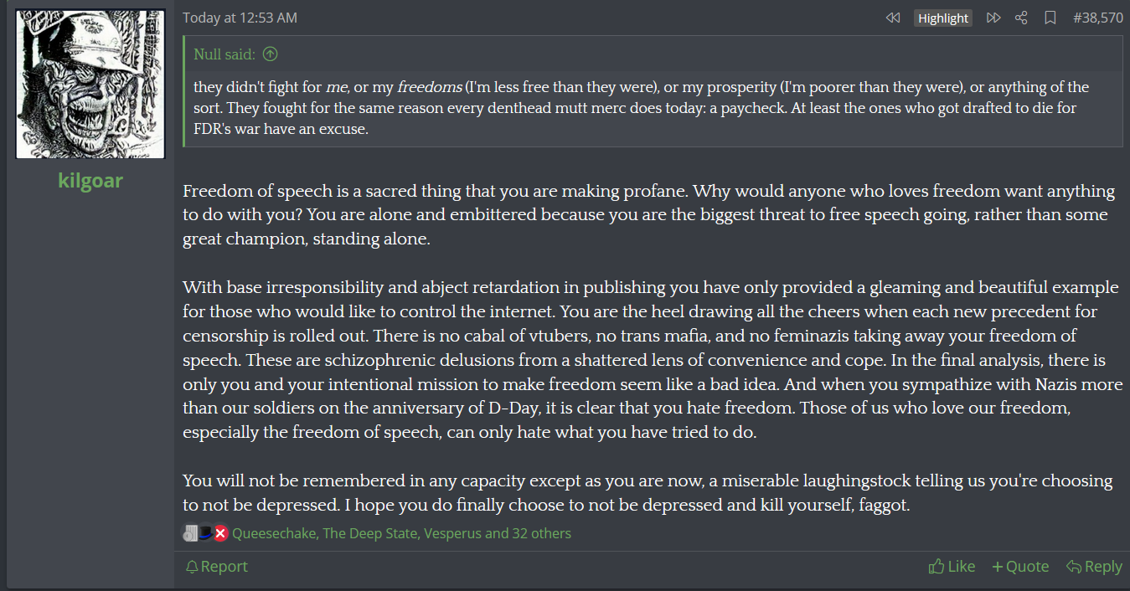Open the permalink for post #38,570
The width and height of the screenshot is (1130, 591).
1097,18
